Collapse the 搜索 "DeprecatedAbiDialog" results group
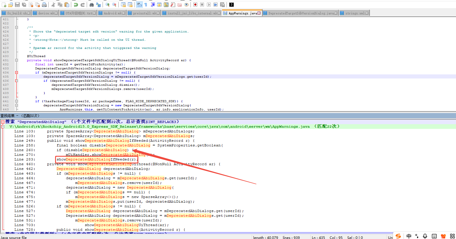 [x=3, y=122]
